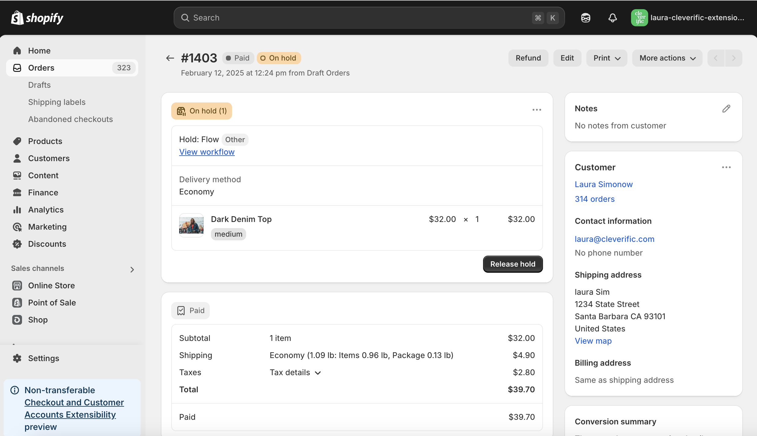Click the medium variant tag
The image size is (757, 436).
coord(228,234)
